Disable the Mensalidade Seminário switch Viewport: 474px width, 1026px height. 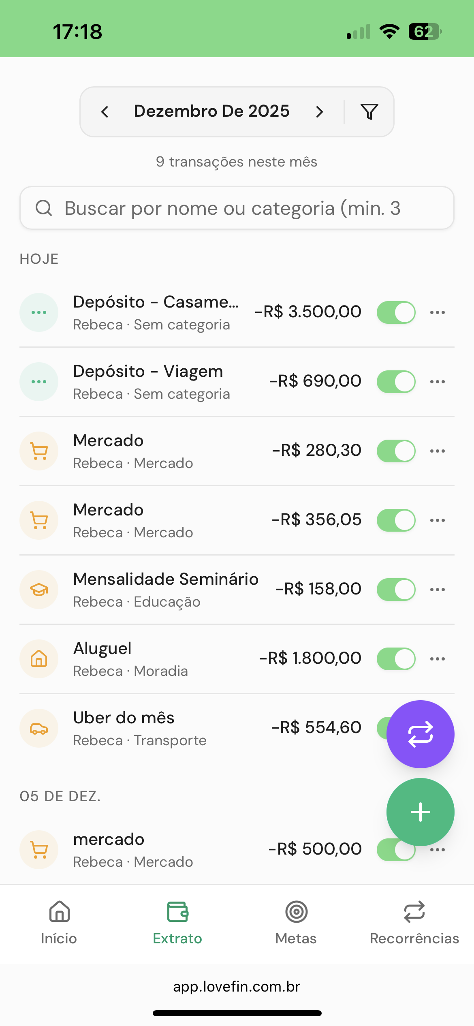point(396,590)
